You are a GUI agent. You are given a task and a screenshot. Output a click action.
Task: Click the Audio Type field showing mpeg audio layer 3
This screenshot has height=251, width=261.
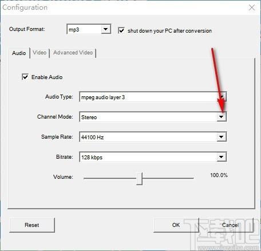pos(153,97)
